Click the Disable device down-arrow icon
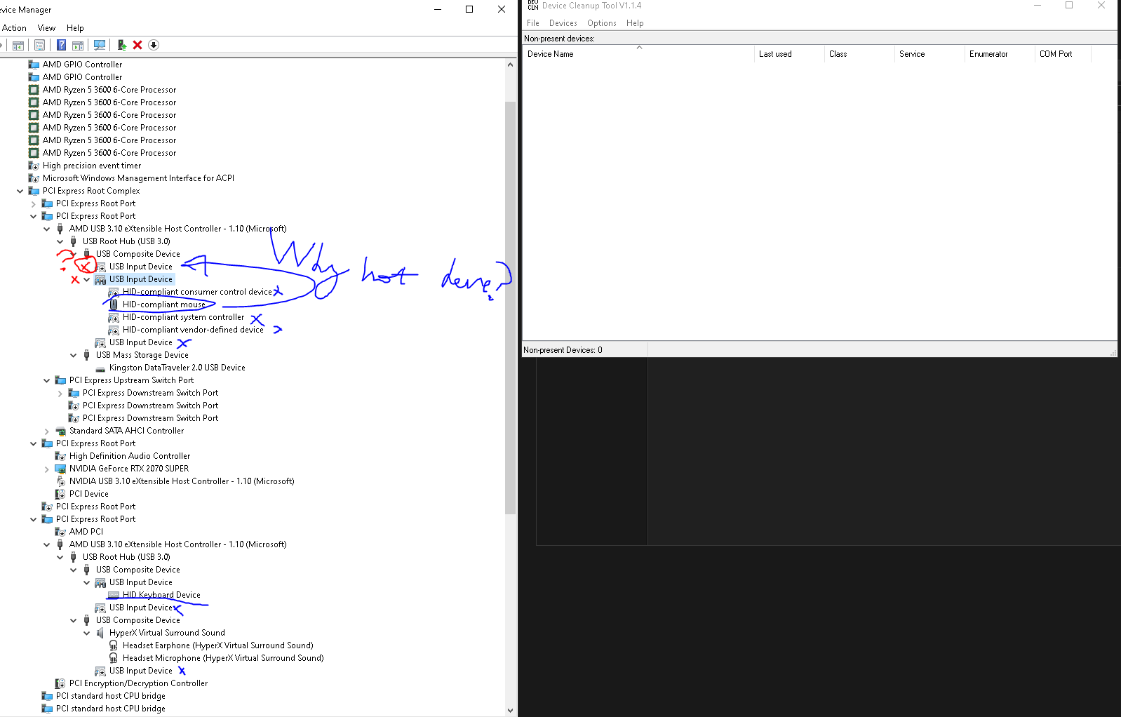 pyautogui.click(x=154, y=45)
